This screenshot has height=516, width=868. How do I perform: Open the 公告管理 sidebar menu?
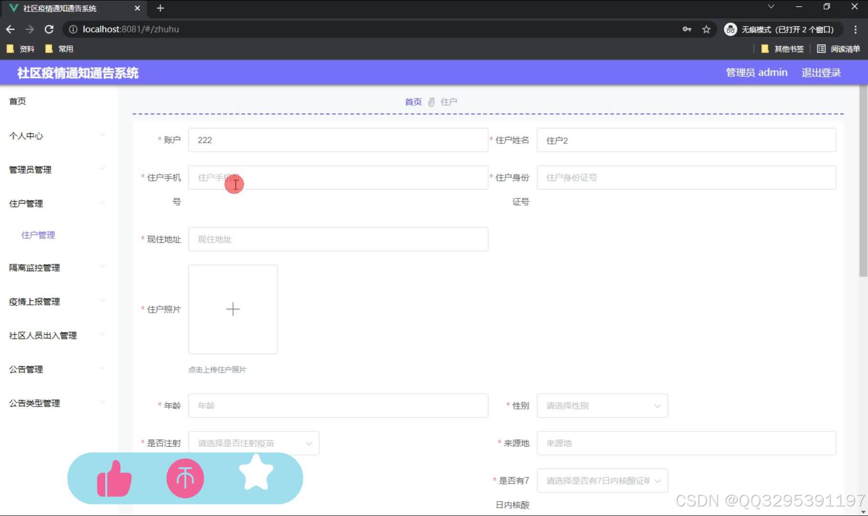tap(26, 369)
